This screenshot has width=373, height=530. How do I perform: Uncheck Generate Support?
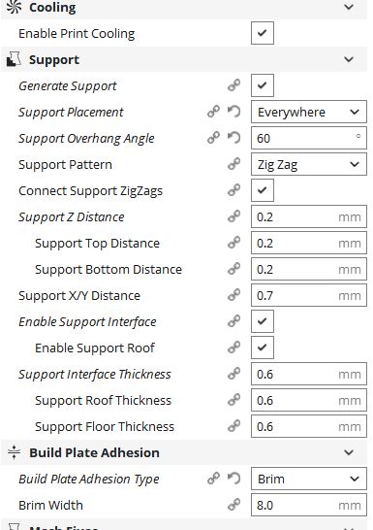(x=262, y=85)
